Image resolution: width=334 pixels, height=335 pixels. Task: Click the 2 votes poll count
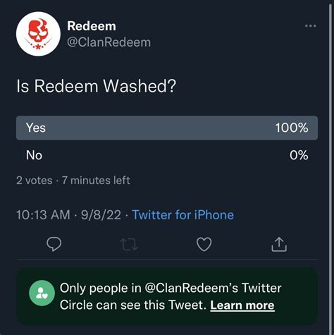point(35,181)
